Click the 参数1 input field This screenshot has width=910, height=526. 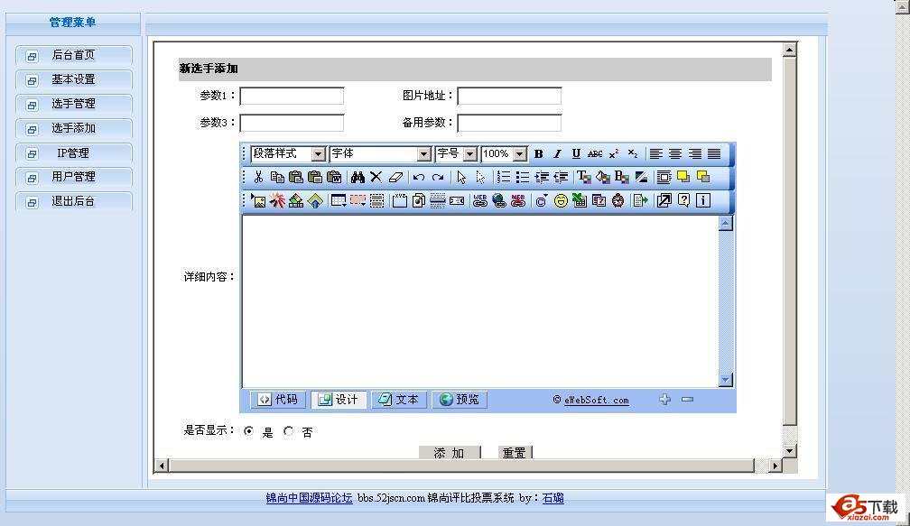[x=292, y=96]
